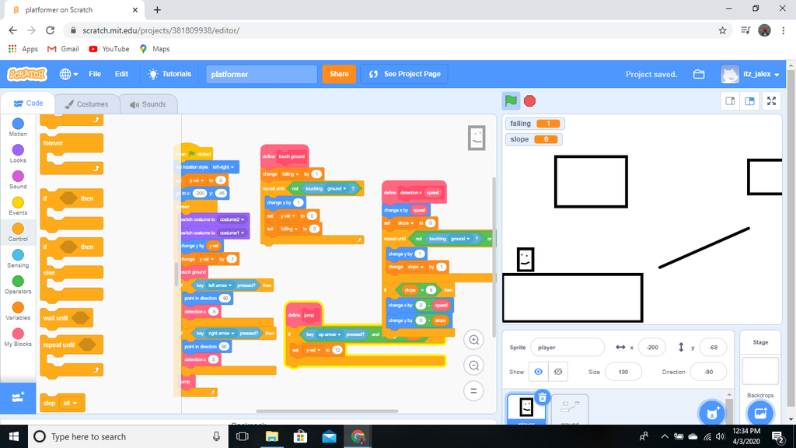
Task: Open the YouTube bookmark
Action: (109, 49)
